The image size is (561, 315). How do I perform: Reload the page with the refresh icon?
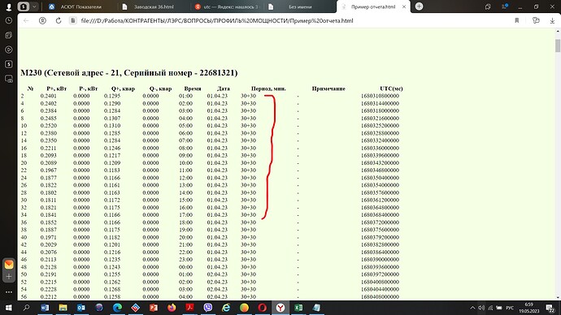59,21
